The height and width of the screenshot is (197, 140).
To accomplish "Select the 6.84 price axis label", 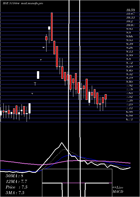I will pos(129,116).
